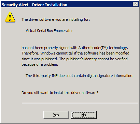The height and width of the screenshot is (124, 140).
Task: Click the line starting 'since it was published'
Action: (x=74, y=59)
